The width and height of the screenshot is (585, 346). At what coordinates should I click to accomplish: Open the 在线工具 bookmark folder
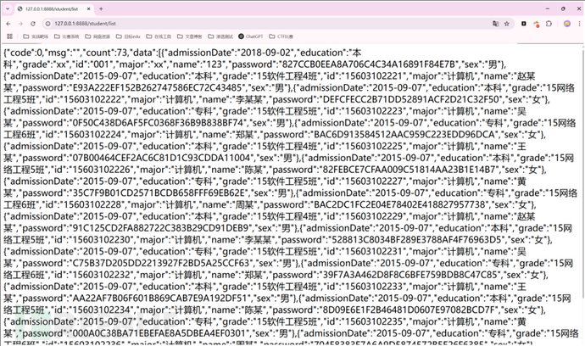(159, 36)
